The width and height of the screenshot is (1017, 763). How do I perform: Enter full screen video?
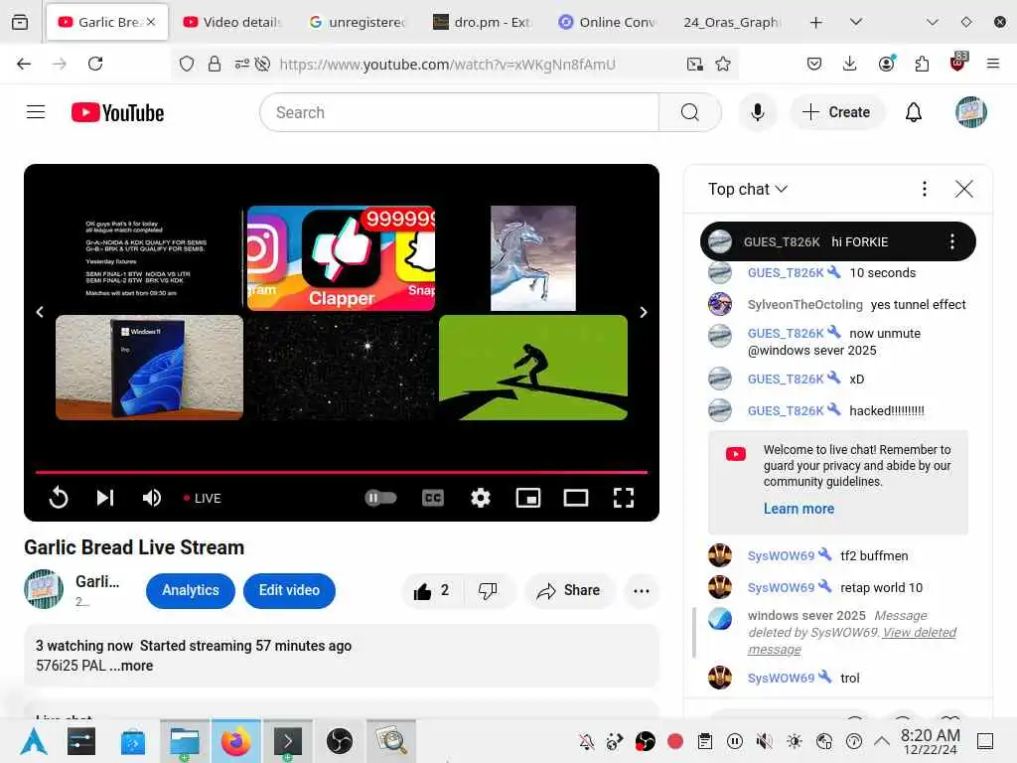624,498
